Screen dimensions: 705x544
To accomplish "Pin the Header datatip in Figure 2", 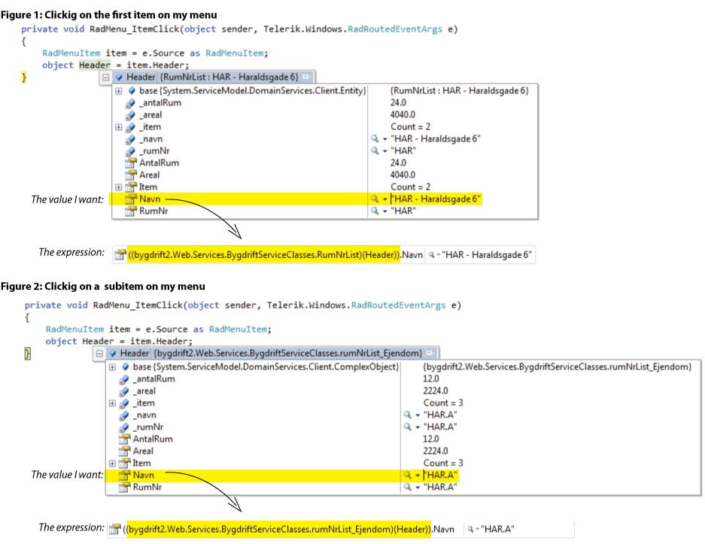I will point(430,353).
